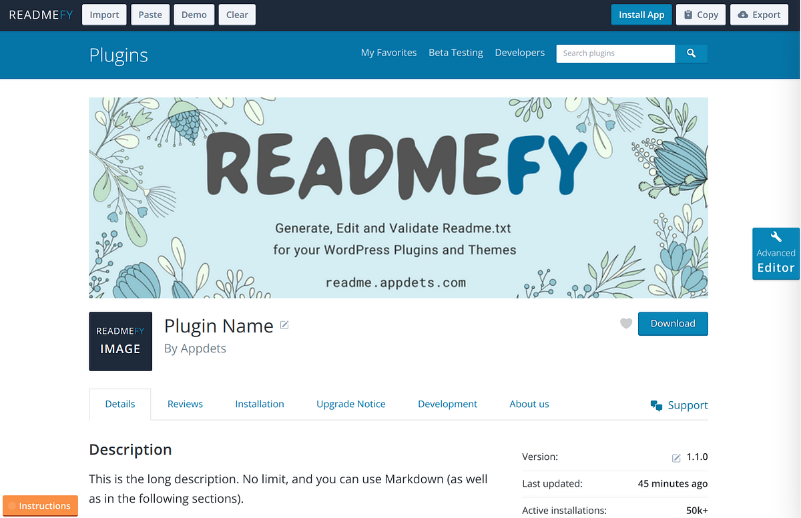Navigate to My Favorites
The image size is (801, 518).
(x=388, y=52)
